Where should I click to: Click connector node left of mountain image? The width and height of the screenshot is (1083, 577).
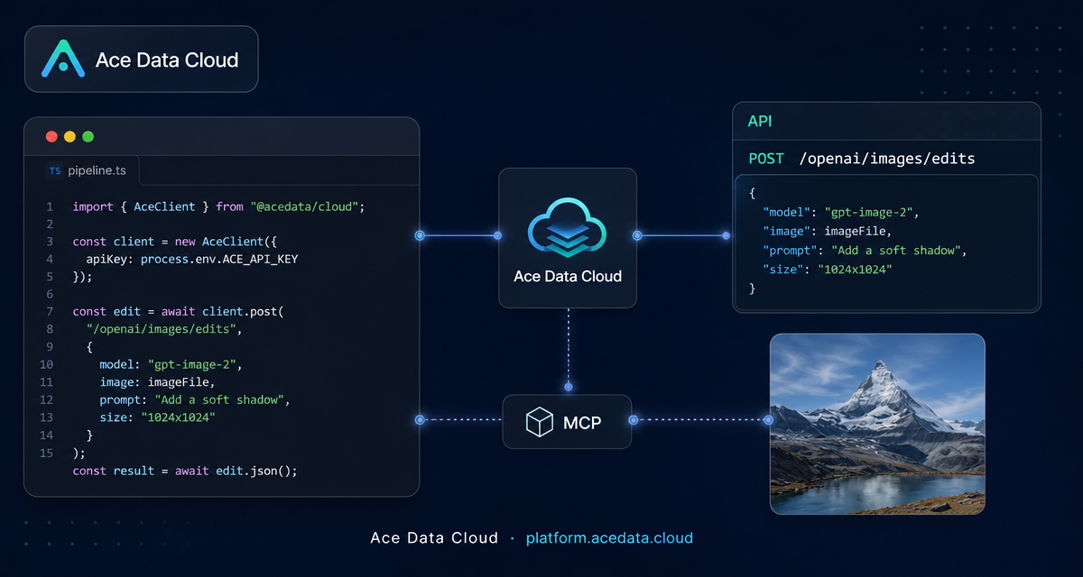(x=768, y=420)
